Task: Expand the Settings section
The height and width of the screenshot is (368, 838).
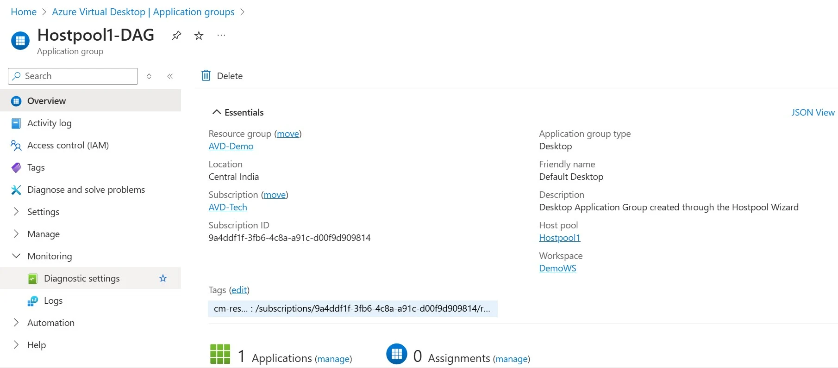Action: tap(16, 212)
